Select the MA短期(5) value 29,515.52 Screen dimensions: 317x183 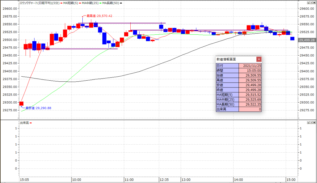click(x=250, y=95)
